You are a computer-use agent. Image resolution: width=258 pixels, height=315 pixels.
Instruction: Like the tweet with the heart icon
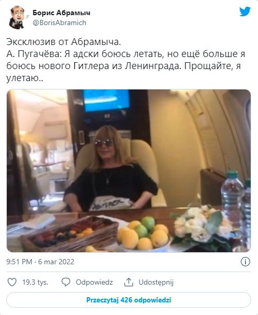click(12, 282)
